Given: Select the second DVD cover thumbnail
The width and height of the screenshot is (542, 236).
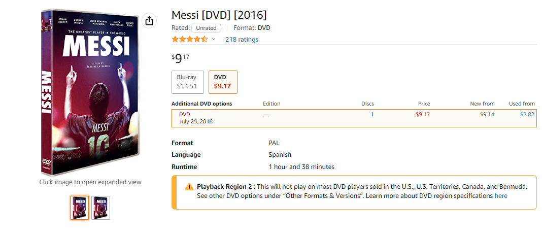Looking at the screenshot, I should tap(100, 208).
